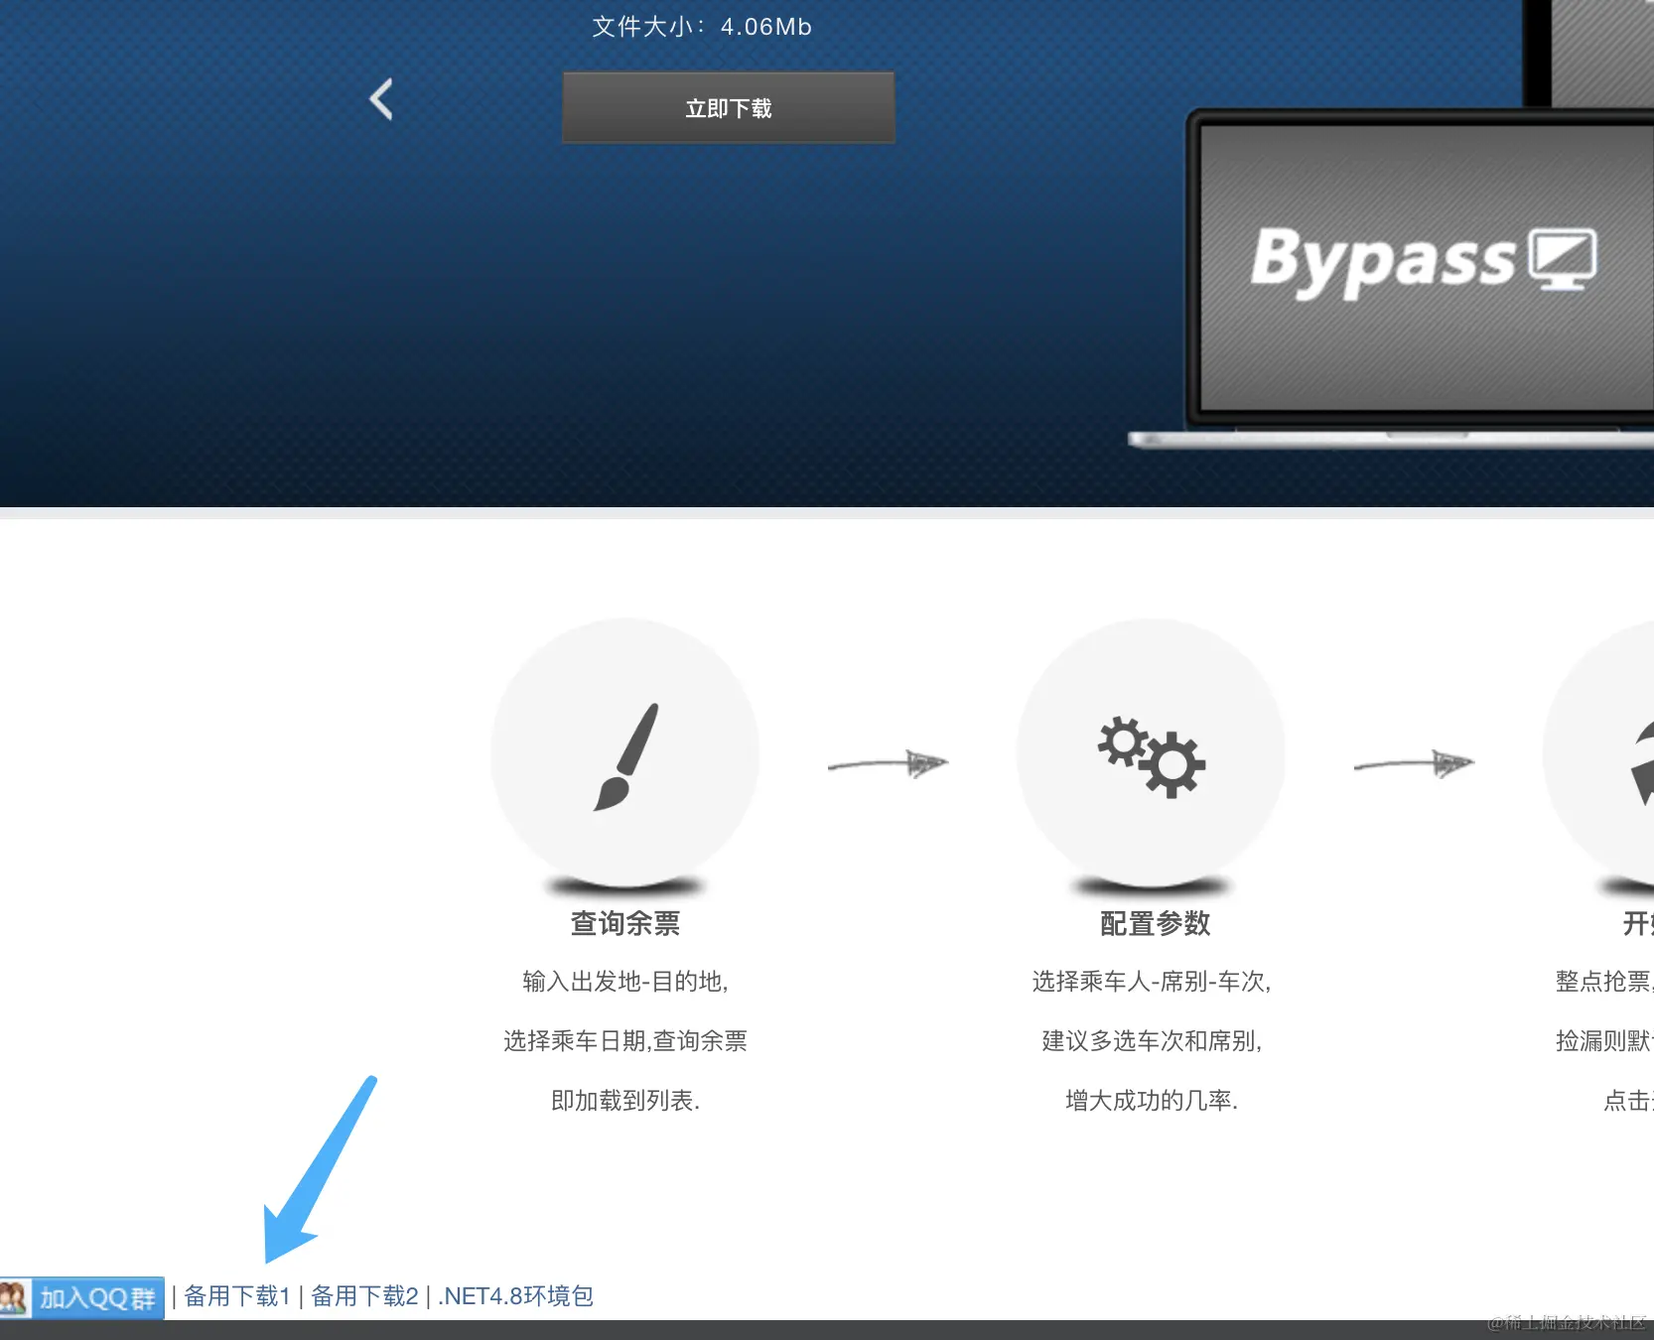1654x1340 pixels.
Task: Go to previous slide with left chevron
Action: (381, 99)
